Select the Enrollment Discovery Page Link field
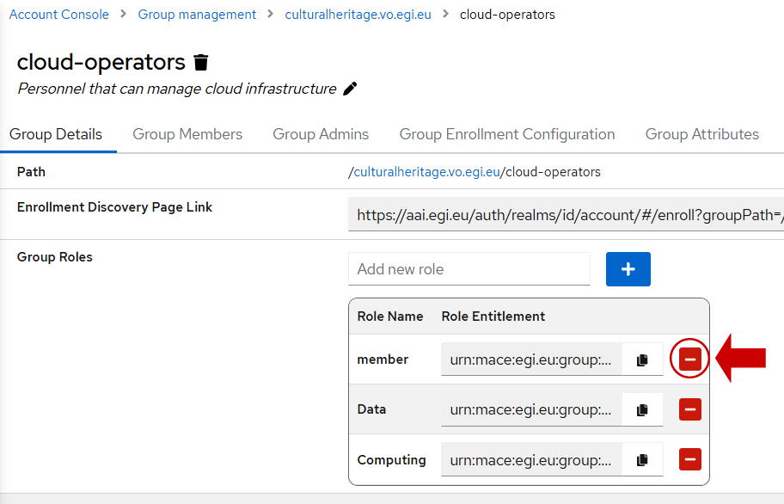Image resolution: width=784 pixels, height=504 pixels. [566, 215]
